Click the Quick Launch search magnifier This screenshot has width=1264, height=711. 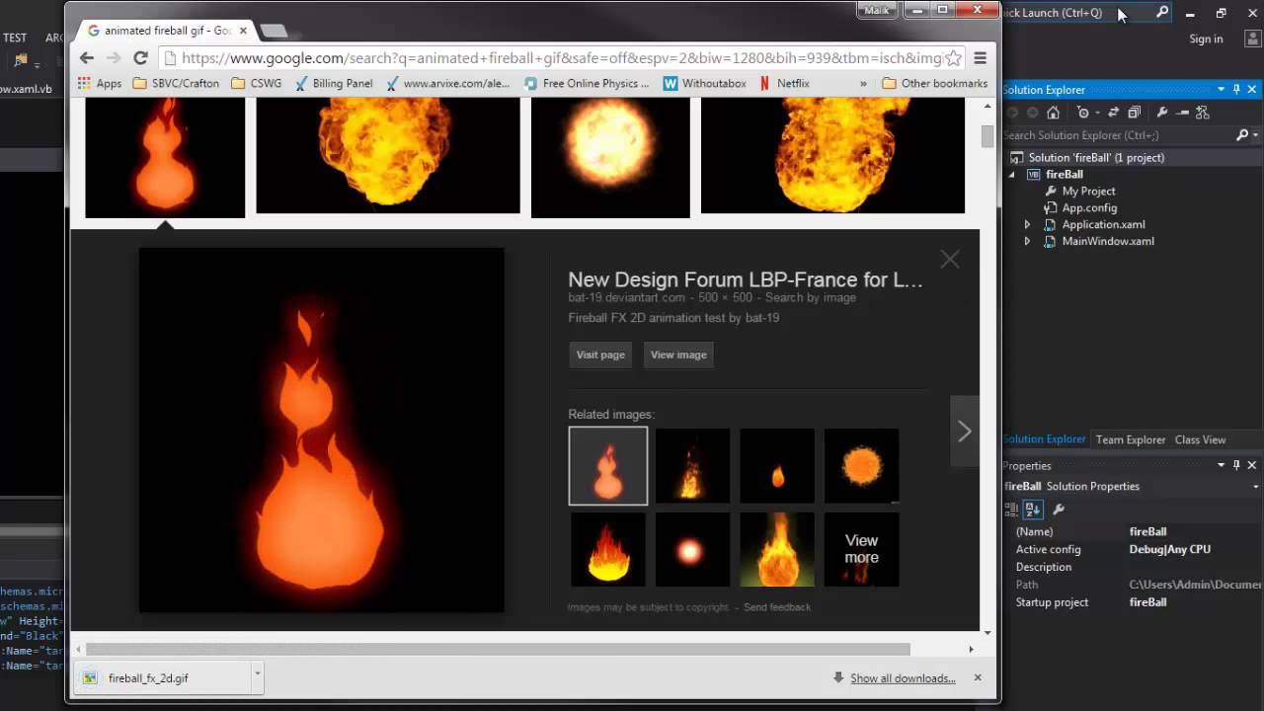(x=1162, y=13)
